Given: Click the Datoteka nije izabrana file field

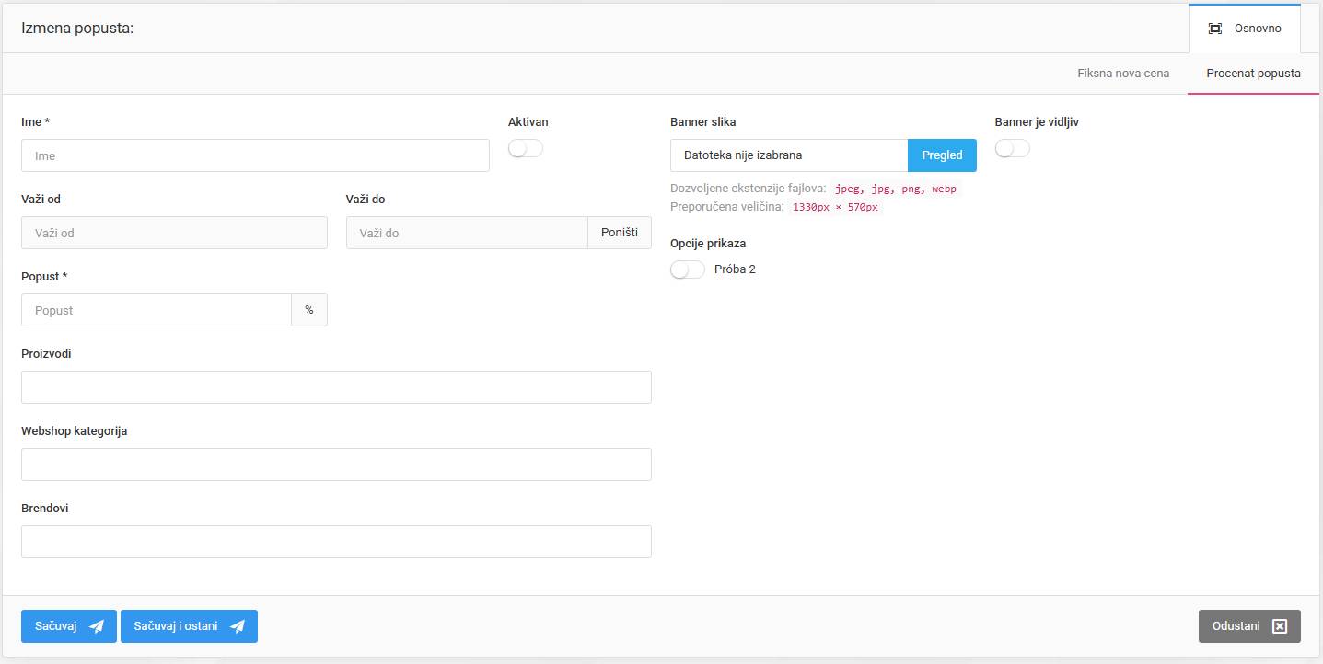Looking at the screenshot, I should [789, 155].
